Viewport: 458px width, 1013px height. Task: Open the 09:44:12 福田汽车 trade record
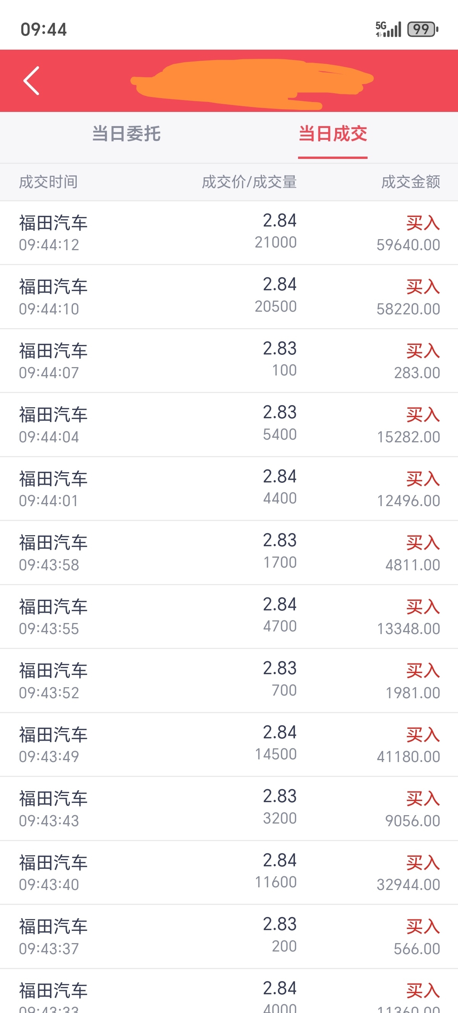click(229, 233)
